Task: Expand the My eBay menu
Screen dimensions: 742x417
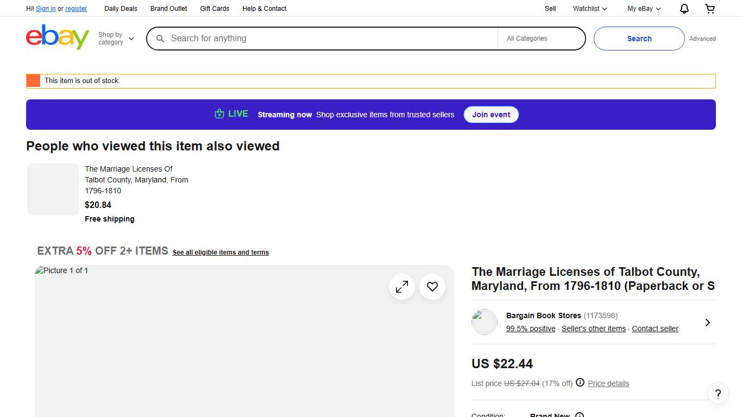Action: [644, 9]
